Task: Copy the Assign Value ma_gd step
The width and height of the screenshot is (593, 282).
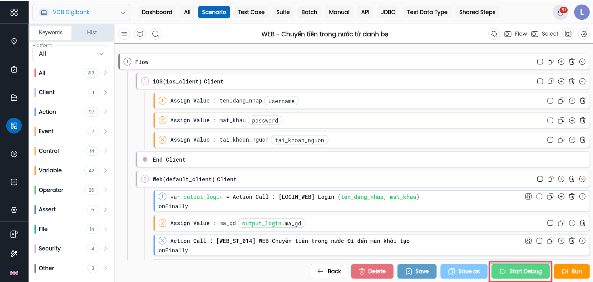Action: pos(561,223)
